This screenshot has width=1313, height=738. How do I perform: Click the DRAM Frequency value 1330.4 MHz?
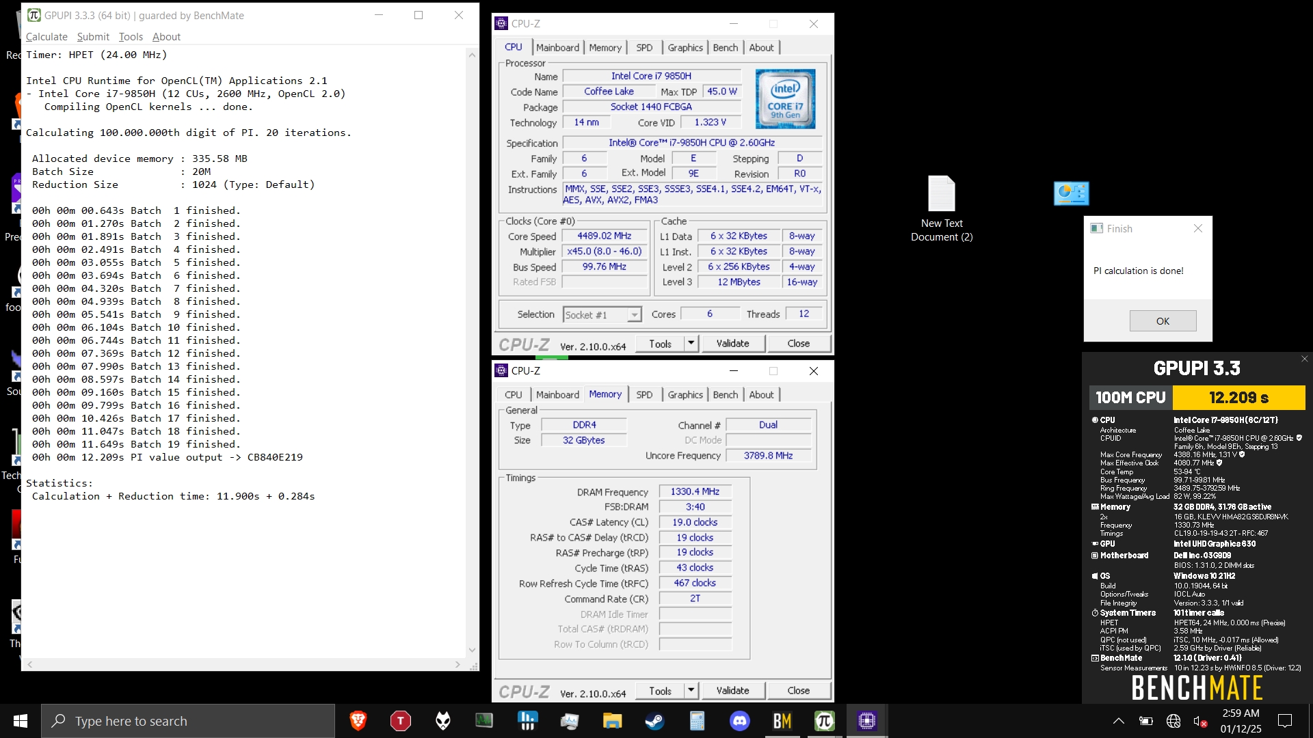pyautogui.click(x=695, y=491)
